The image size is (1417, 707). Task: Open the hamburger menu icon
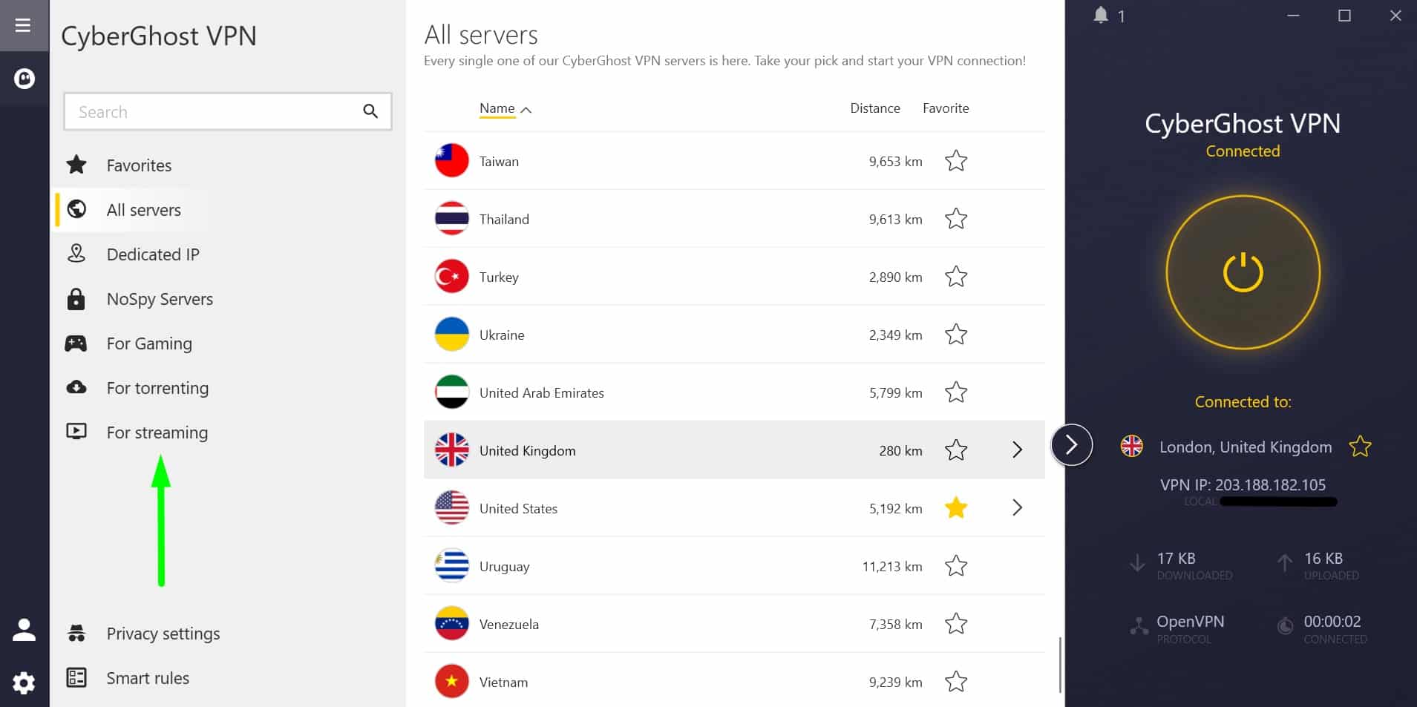point(23,25)
